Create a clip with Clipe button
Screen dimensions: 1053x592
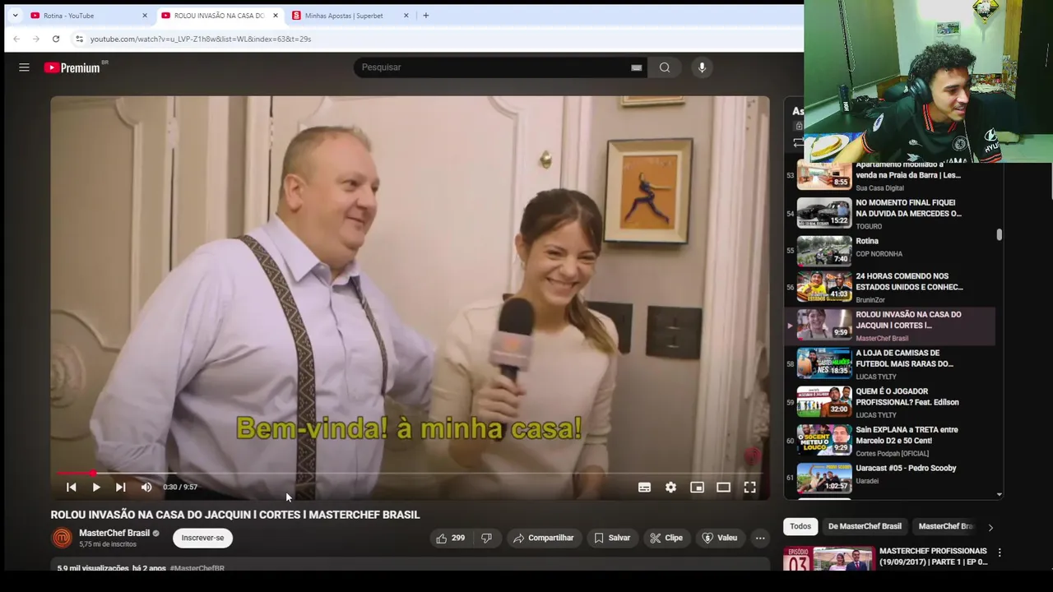pos(666,538)
